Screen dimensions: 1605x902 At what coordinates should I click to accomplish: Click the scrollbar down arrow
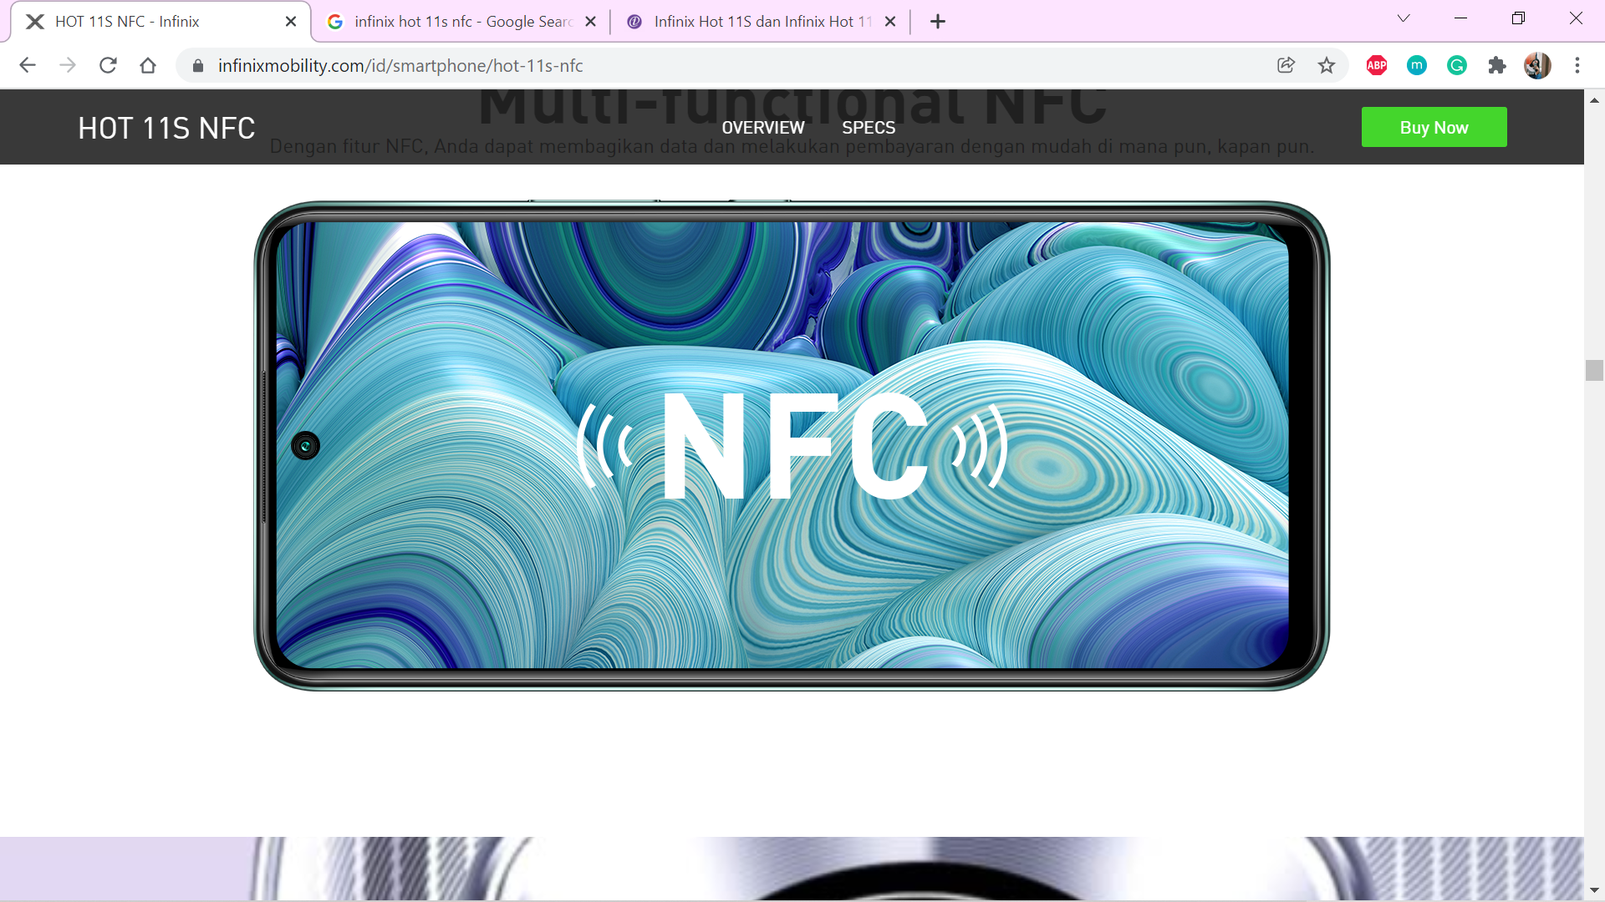tap(1594, 890)
